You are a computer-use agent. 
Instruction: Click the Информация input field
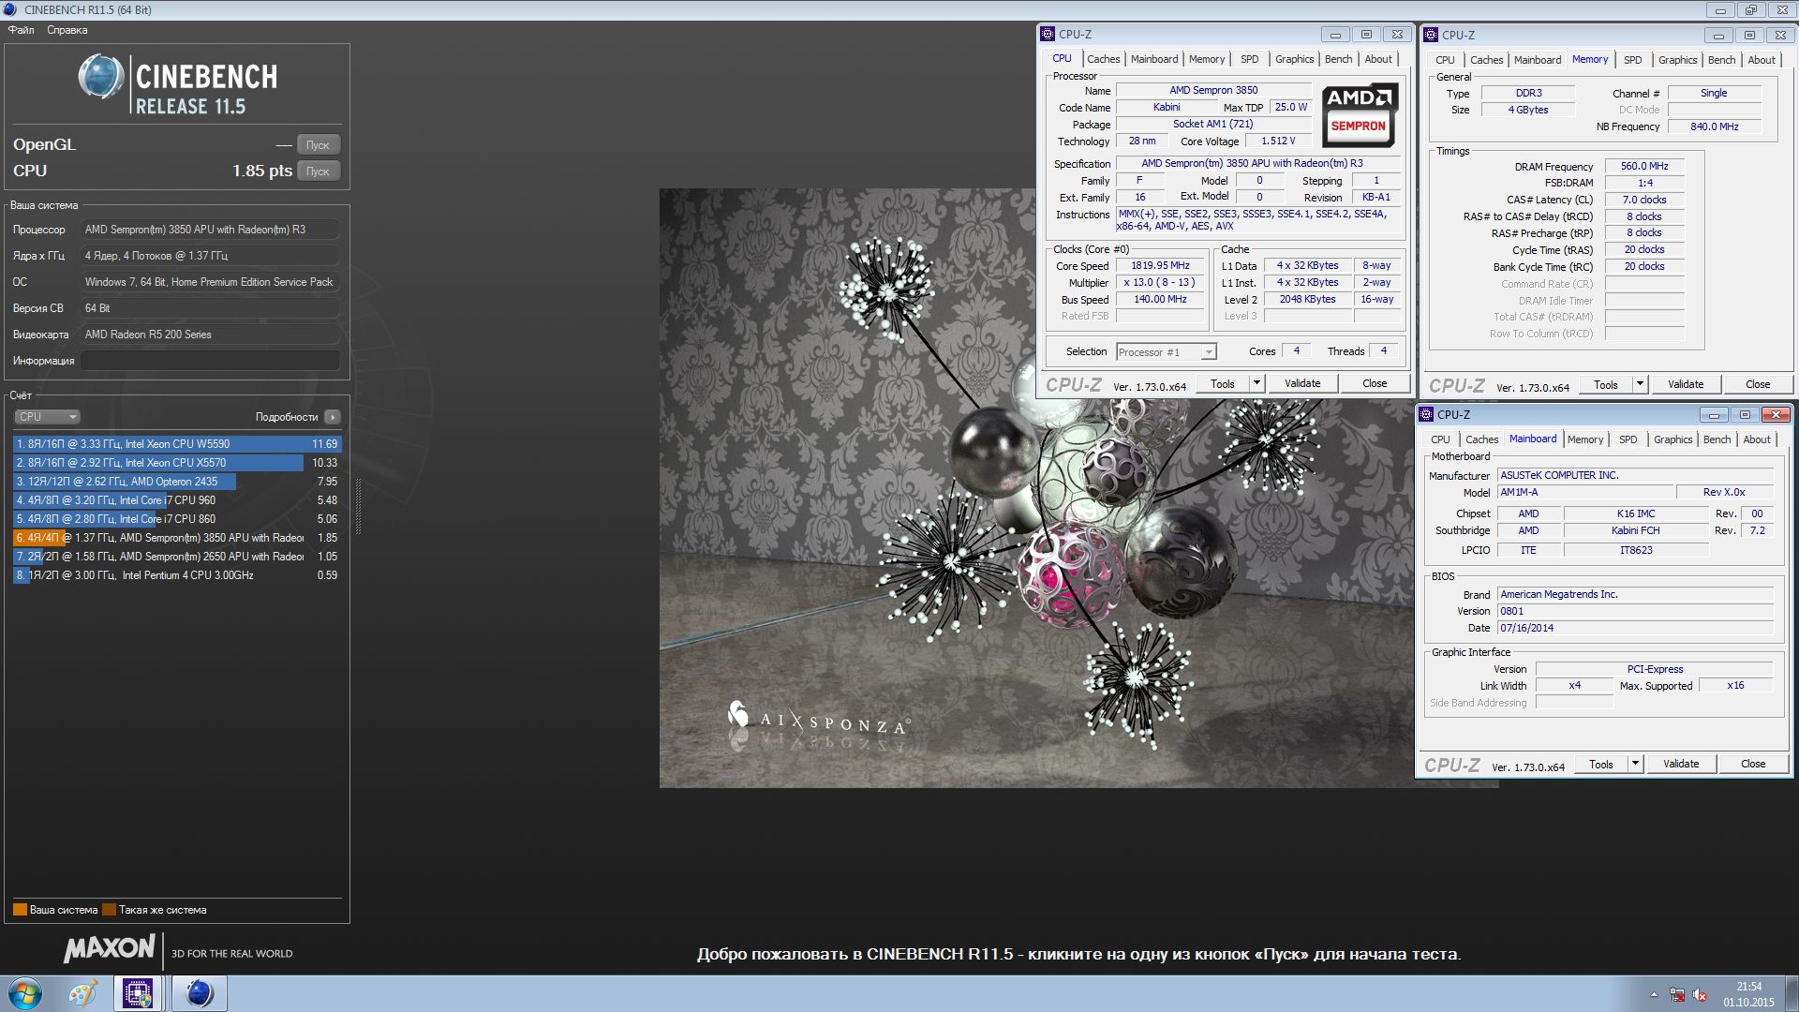[210, 361]
